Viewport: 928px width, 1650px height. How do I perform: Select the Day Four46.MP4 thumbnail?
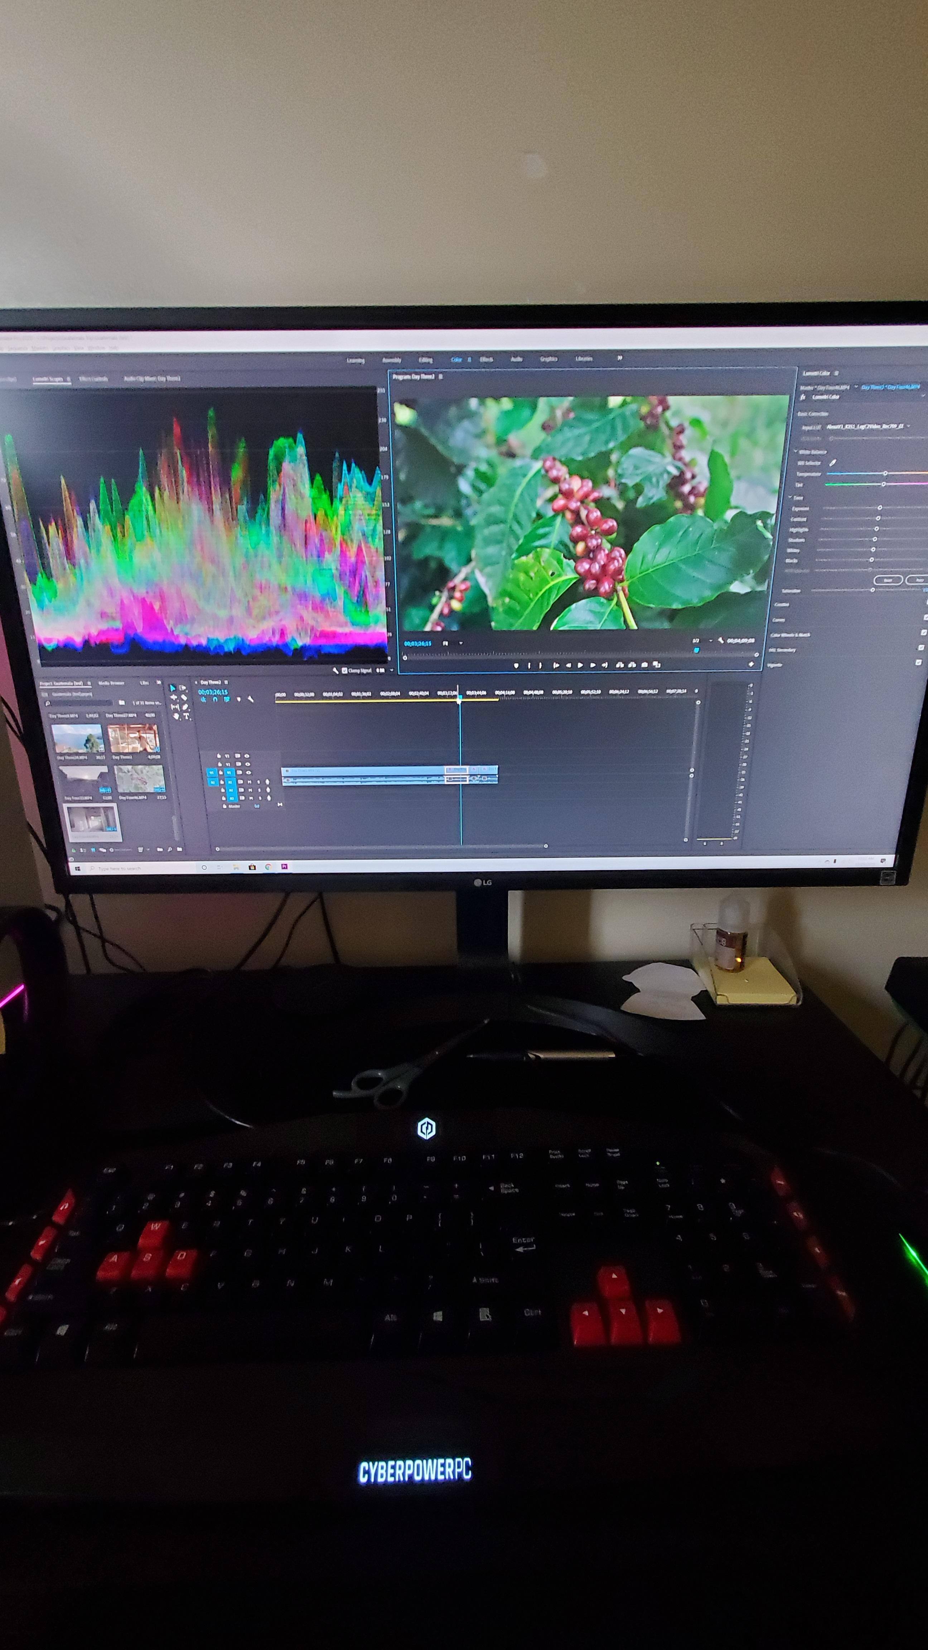(x=140, y=780)
